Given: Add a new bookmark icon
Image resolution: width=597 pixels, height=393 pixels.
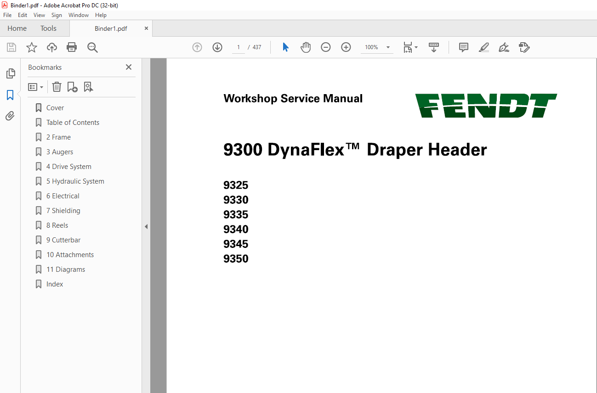Looking at the screenshot, I should [x=73, y=87].
